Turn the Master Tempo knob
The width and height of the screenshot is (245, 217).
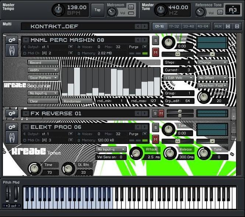pyautogui.click(x=58, y=10)
